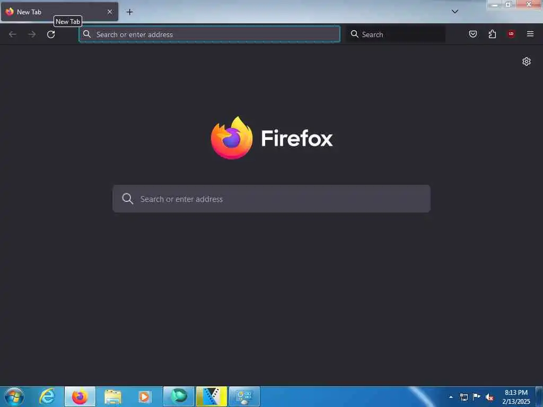Go back using the back arrow
The image size is (543, 407).
(13, 34)
